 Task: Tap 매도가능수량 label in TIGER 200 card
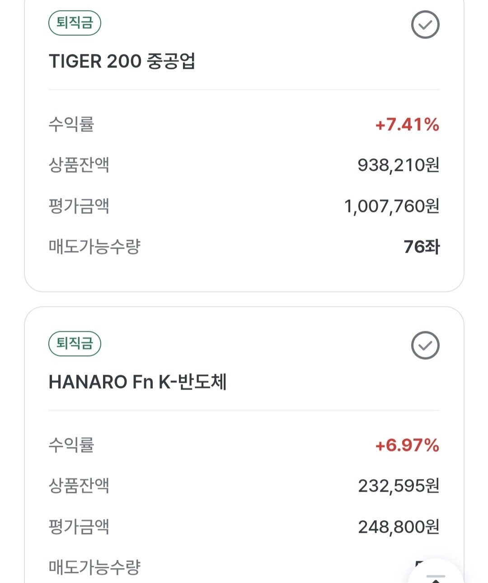[95, 247]
